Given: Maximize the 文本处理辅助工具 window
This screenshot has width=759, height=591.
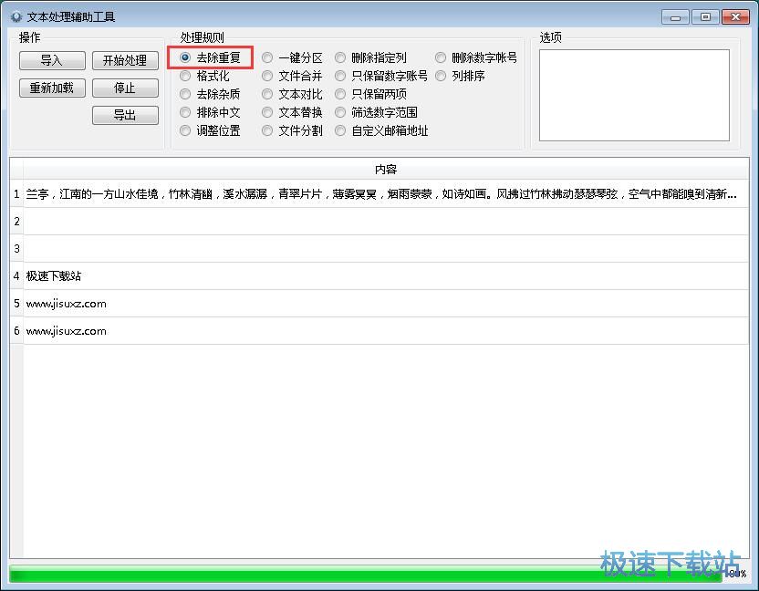Looking at the screenshot, I should point(705,17).
